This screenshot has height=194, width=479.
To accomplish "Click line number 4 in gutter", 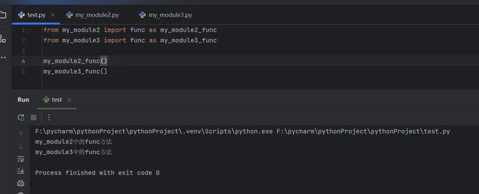I will (23, 61).
